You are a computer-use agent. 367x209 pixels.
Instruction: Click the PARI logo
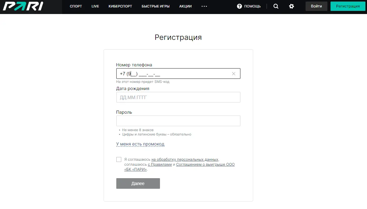23,6
